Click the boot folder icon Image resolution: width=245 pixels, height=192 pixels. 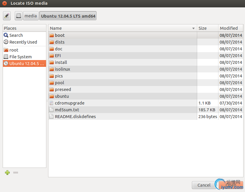tap(51, 35)
